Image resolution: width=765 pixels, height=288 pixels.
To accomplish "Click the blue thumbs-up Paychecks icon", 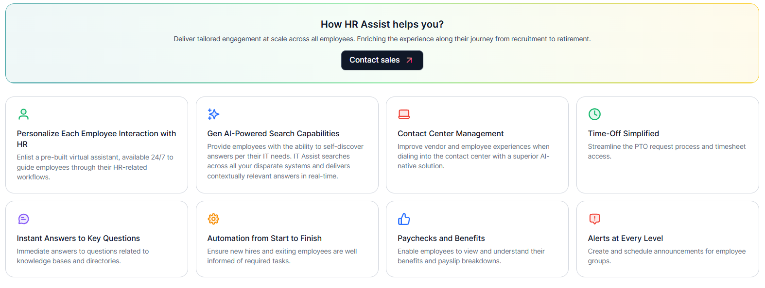I will point(404,219).
